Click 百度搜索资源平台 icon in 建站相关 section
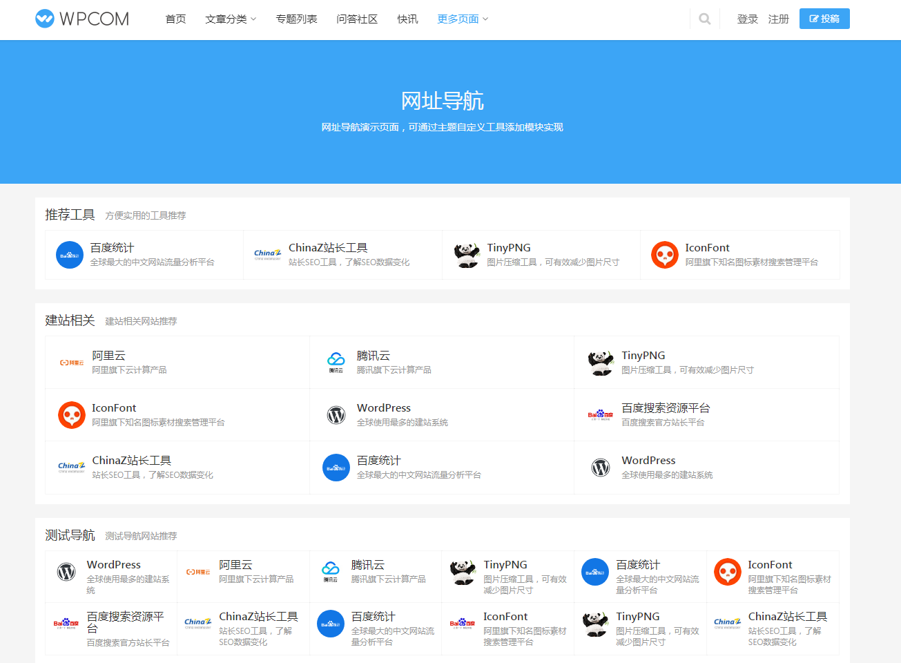901x663 pixels. pos(601,415)
